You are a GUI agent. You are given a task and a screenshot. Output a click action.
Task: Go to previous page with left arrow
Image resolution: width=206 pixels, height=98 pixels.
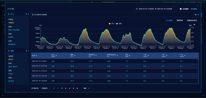[54, 88]
